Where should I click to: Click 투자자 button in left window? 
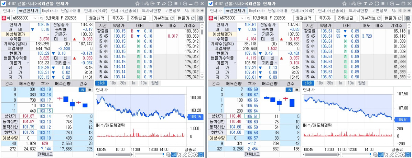click(118, 18)
